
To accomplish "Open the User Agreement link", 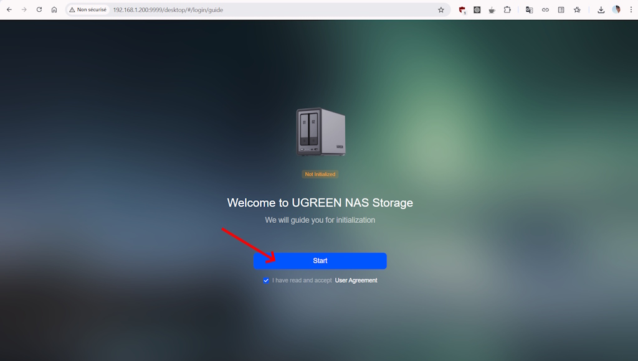I will tap(356, 281).
